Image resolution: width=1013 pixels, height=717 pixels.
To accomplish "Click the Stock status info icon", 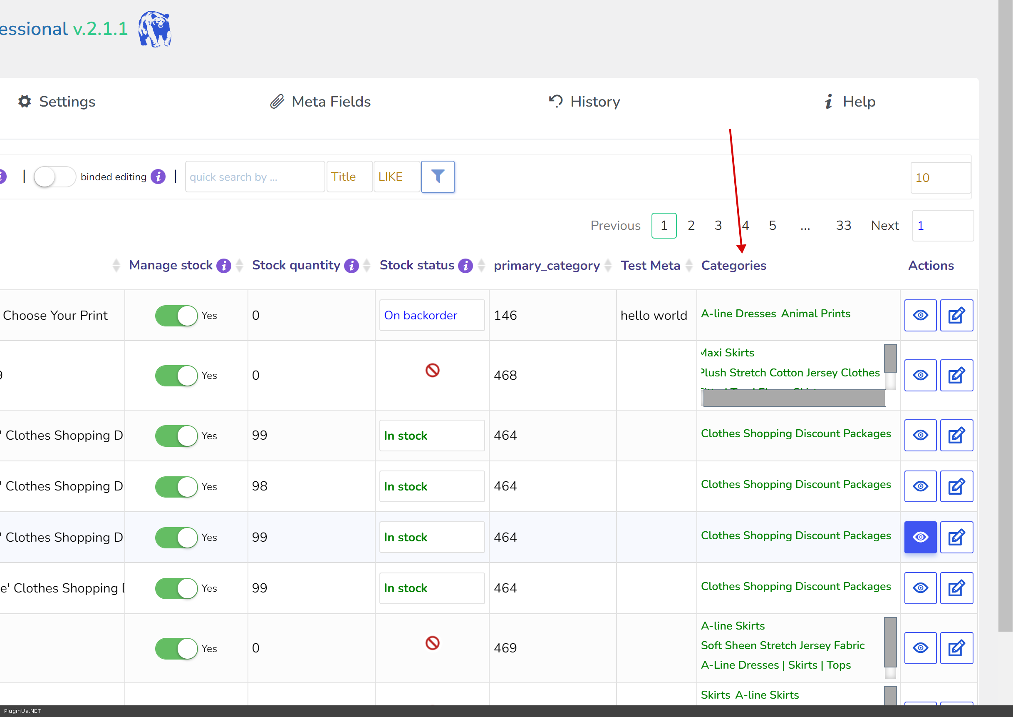I will [465, 266].
